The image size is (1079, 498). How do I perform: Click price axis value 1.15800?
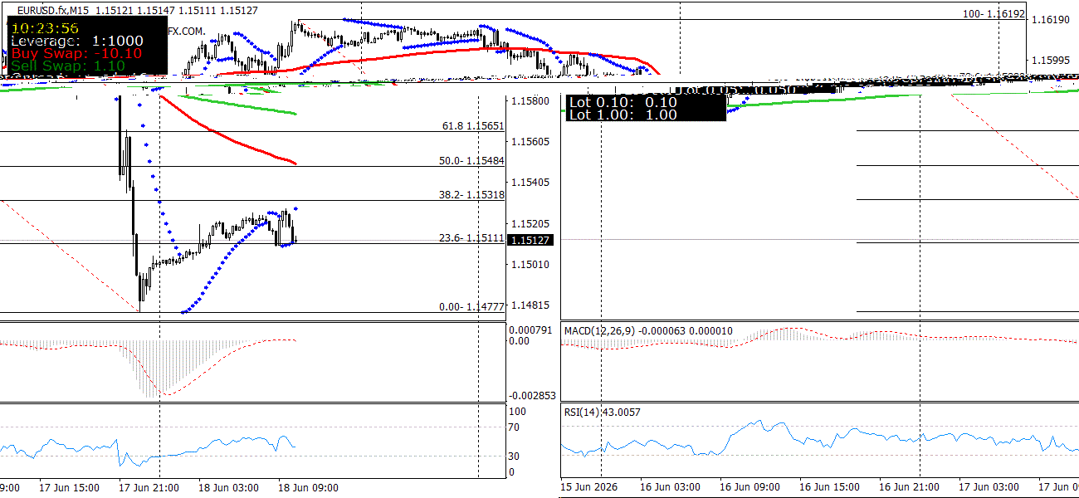(x=530, y=100)
